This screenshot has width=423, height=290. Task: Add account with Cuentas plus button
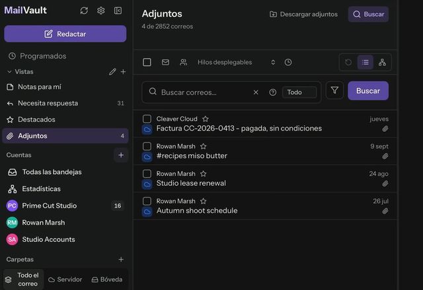coord(121,155)
